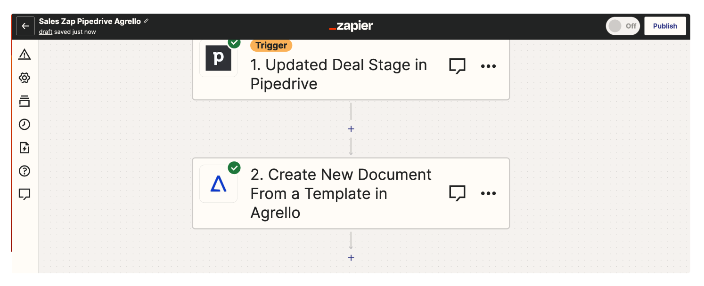Image resolution: width=704 pixels, height=286 pixels.
Task: Edit Zap name with pencil icon
Action: click(146, 21)
